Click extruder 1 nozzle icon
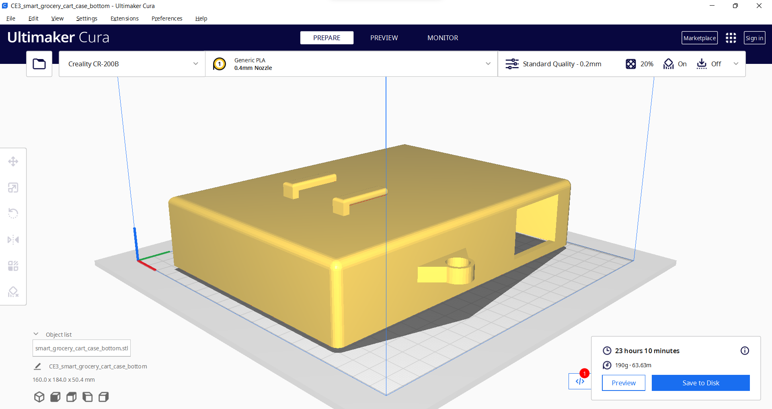The height and width of the screenshot is (409, 772). pyautogui.click(x=220, y=64)
